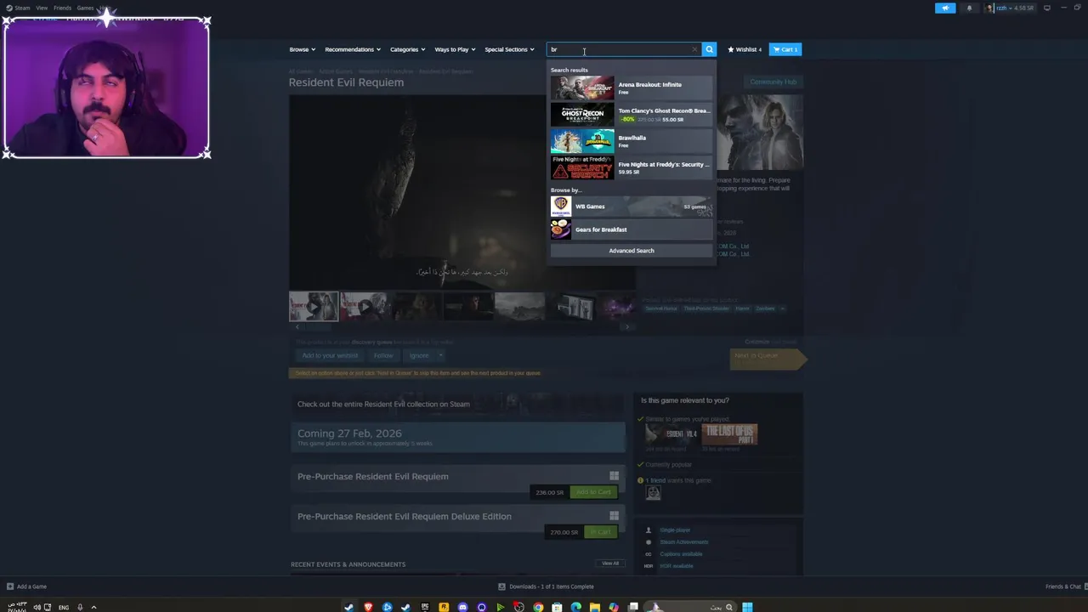Viewport: 1088px width, 612px height.
Task: Open the Special Sections dropdown
Action: click(509, 49)
